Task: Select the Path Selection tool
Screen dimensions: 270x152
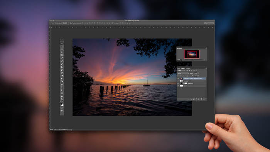Action: [62, 90]
